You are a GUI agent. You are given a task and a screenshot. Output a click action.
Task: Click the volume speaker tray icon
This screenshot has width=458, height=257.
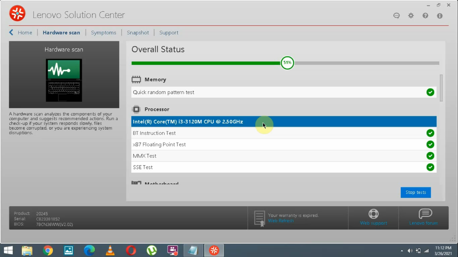point(410,251)
